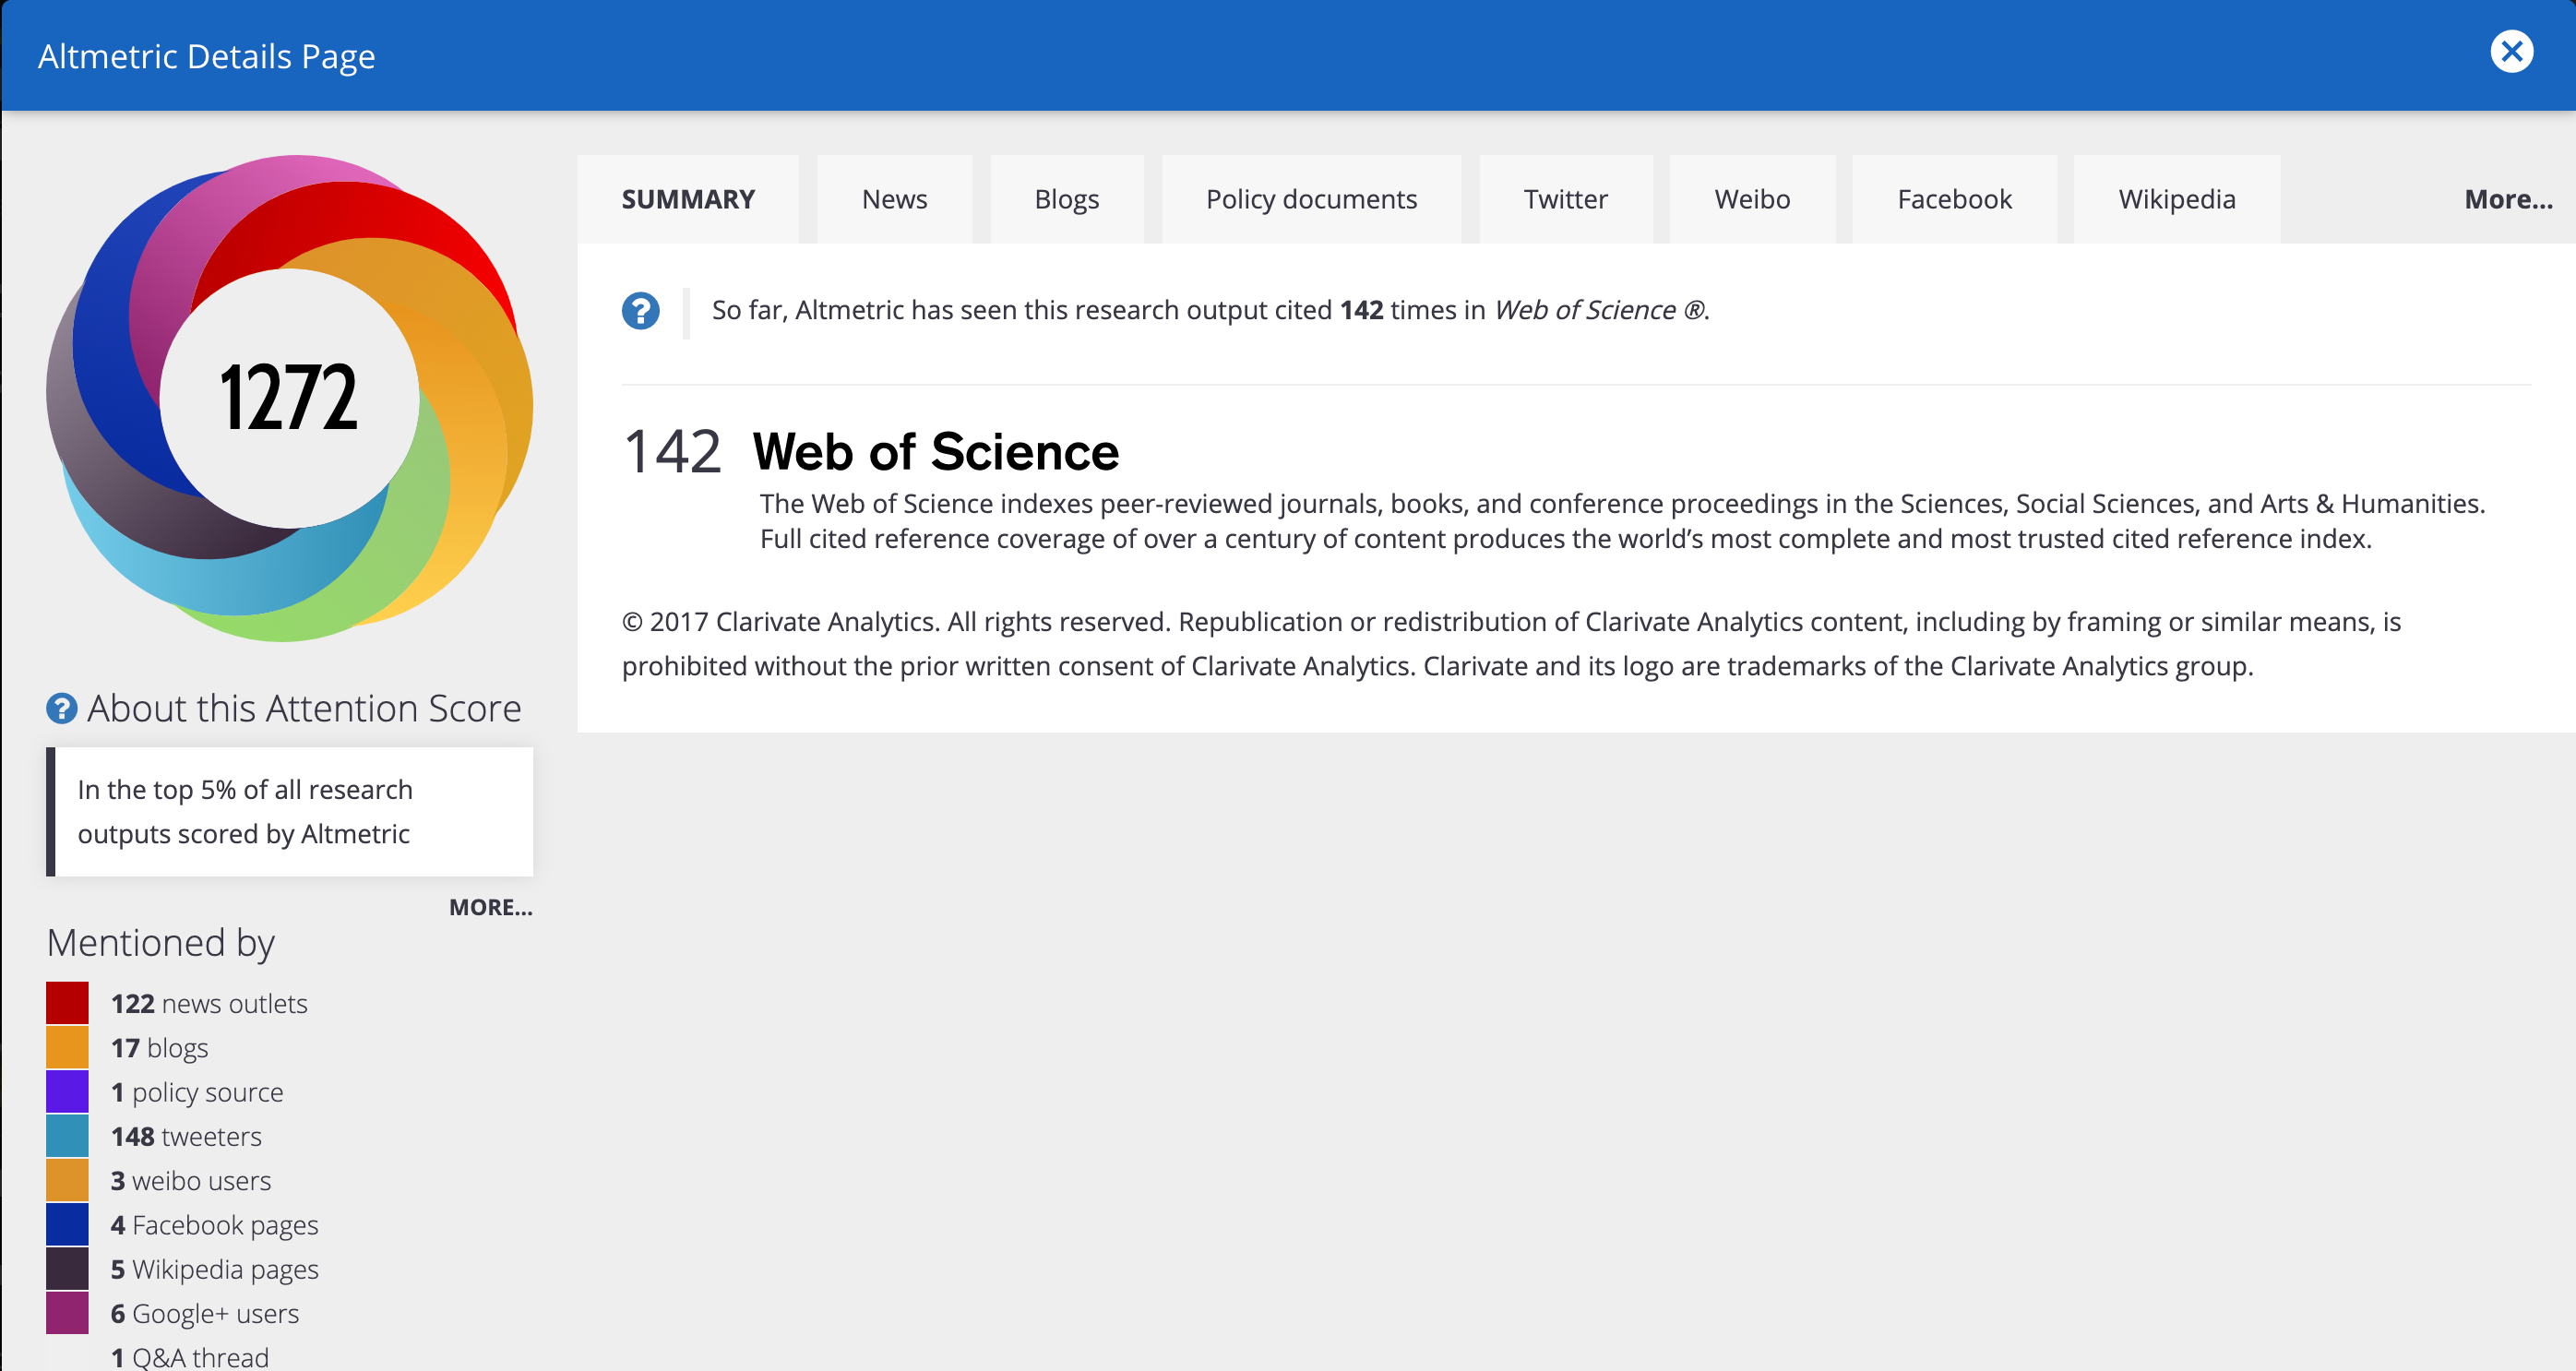Click the Altmetric donut score badge 1272
Screen dimensions: 2576x1371
coord(289,398)
